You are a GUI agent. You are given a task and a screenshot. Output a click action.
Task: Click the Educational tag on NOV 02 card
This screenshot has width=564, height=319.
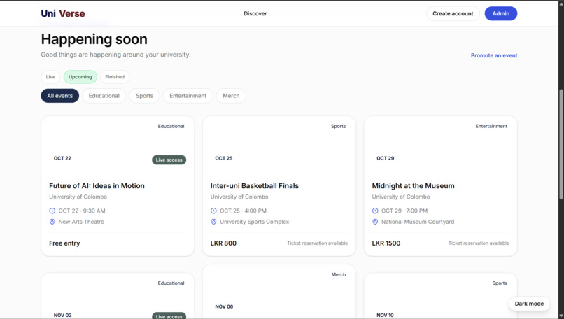171,283
